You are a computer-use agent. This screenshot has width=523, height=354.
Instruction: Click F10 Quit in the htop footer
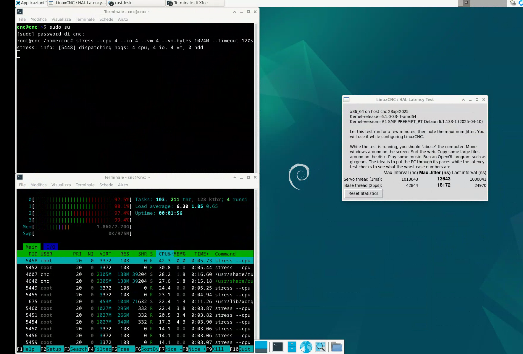pyautogui.click(x=241, y=349)
